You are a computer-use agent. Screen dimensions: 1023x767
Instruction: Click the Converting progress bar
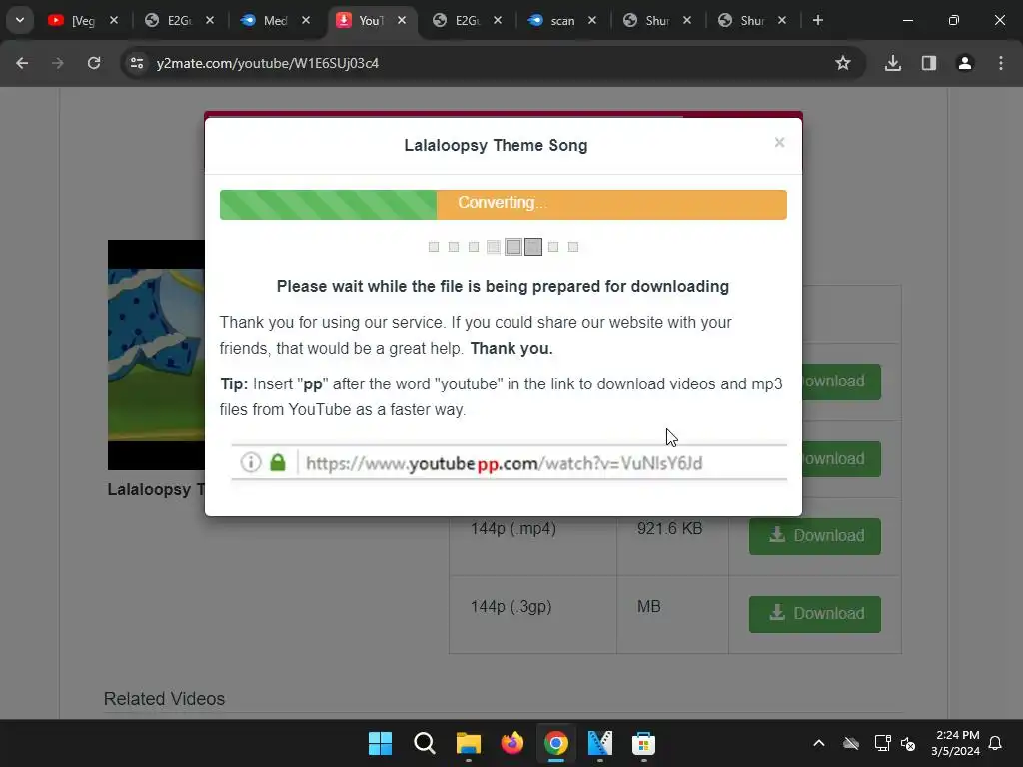click(x=504, y=205)
